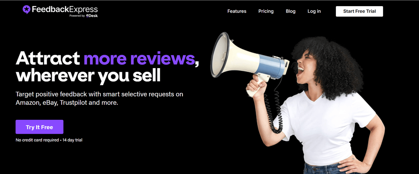Image resolution: width=419 pixels, height=174 pixels.
Task: Click the "14 day trial" text
Action: [x=72, y=140]
